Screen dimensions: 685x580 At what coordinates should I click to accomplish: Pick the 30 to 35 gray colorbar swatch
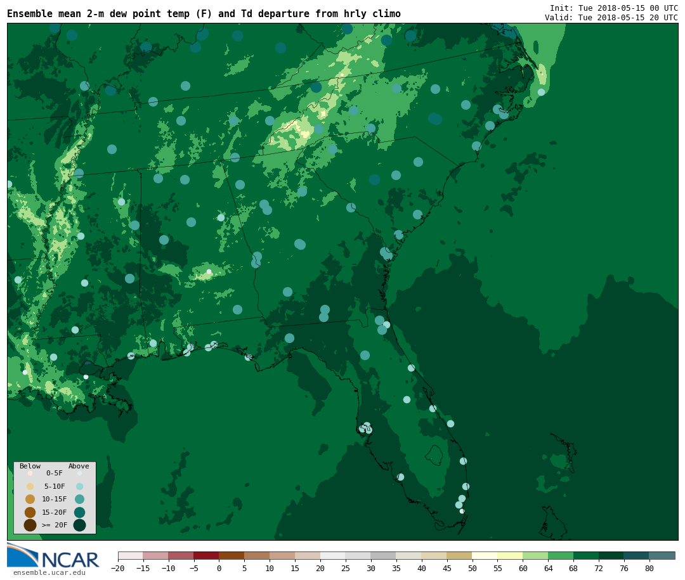[x=384, y=555]
